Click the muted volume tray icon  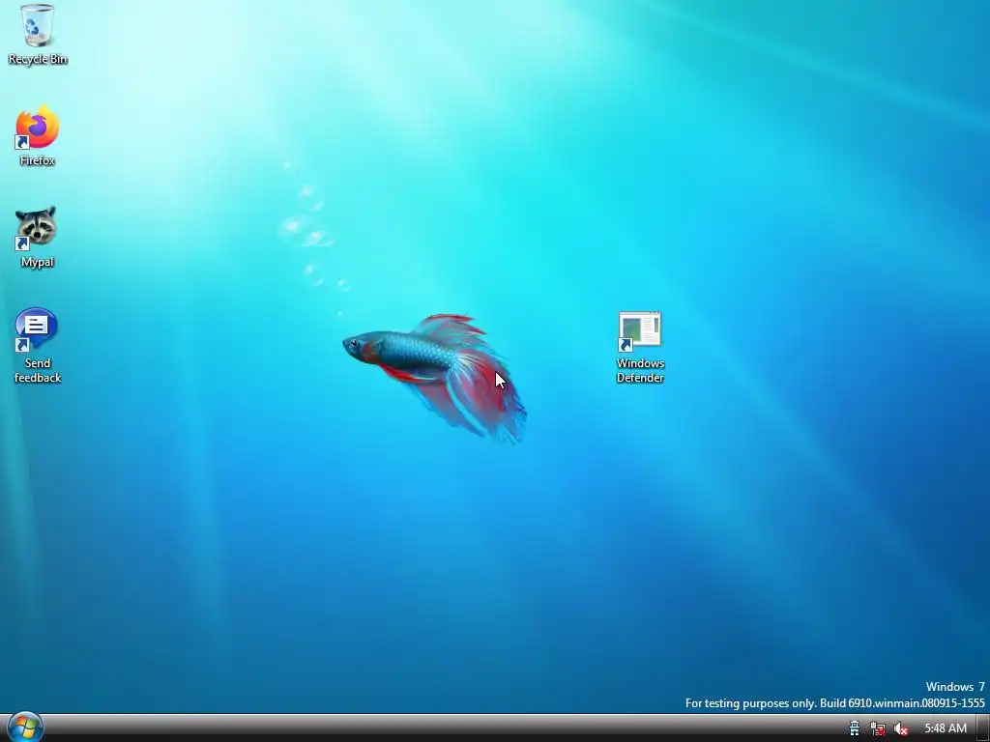(x=901, y=728)
